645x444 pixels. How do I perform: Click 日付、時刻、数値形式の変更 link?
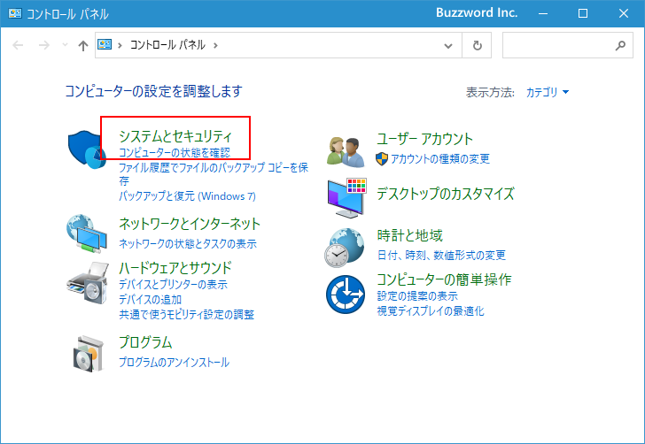coord(441,255)
